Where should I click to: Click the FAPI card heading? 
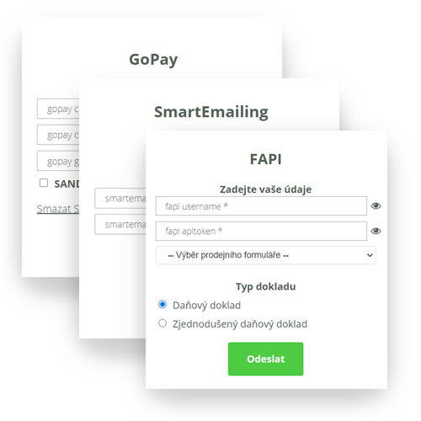pos(265,159)
